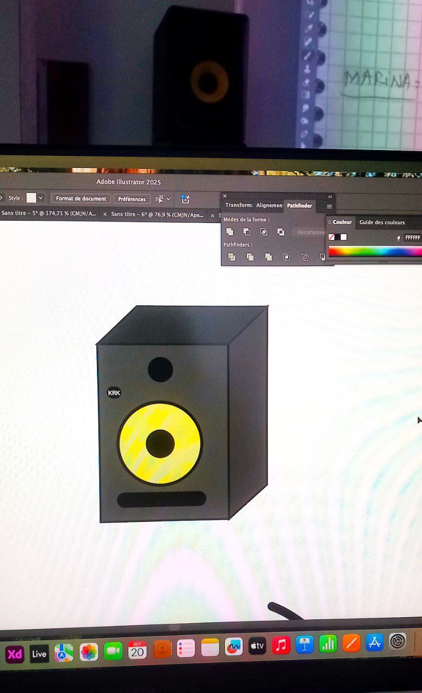Switch to the Alignement tab
The width and height of the screenshot is (422, 693).
click(x=269, y=206)
